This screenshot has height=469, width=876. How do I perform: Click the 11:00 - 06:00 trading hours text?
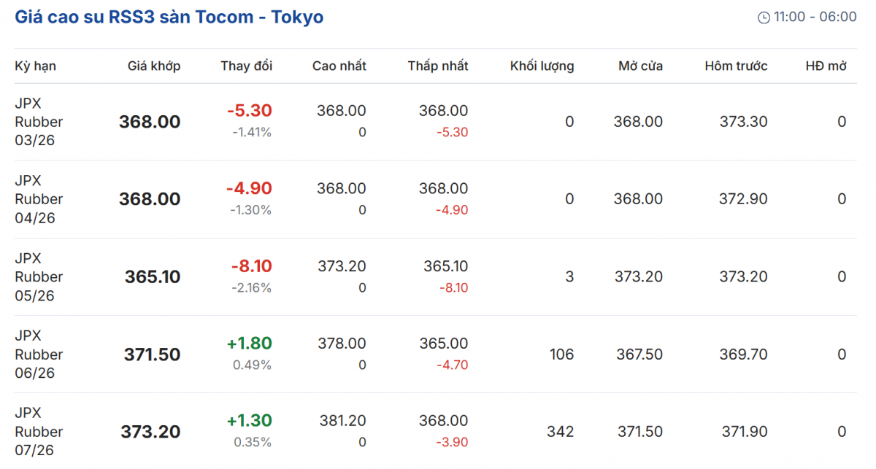click(815, 17)
